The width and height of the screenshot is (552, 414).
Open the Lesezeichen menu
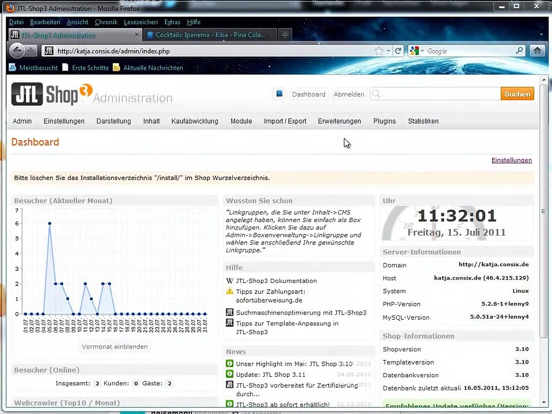(x=141, y=22)
